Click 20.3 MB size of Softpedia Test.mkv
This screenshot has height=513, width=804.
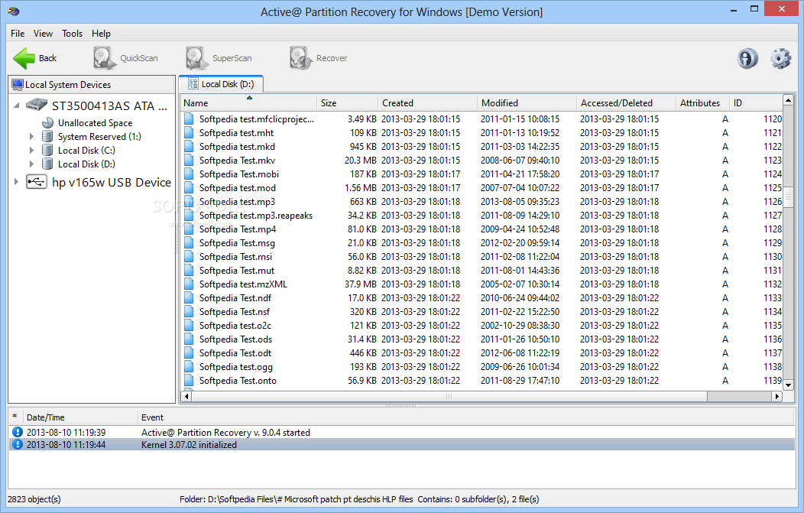pos(361,161)
